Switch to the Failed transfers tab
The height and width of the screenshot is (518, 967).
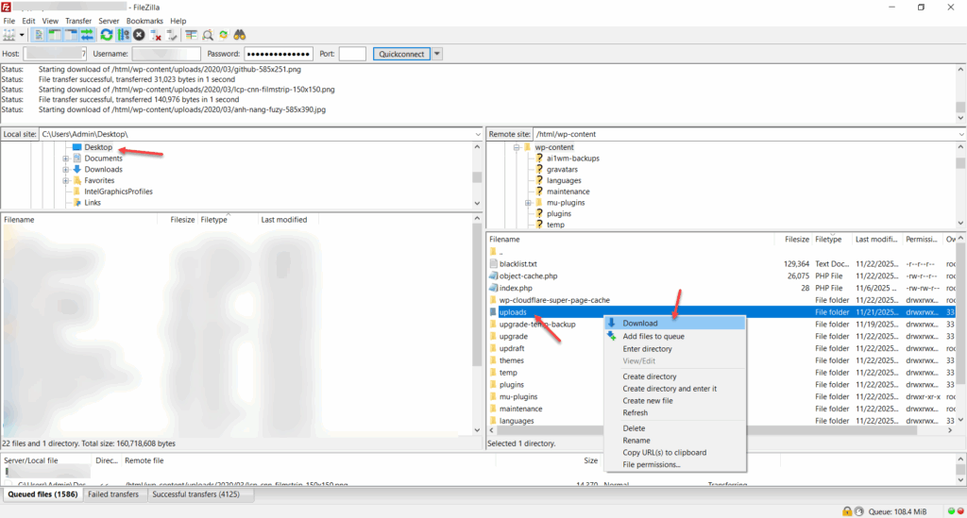[x=113, y=494]
